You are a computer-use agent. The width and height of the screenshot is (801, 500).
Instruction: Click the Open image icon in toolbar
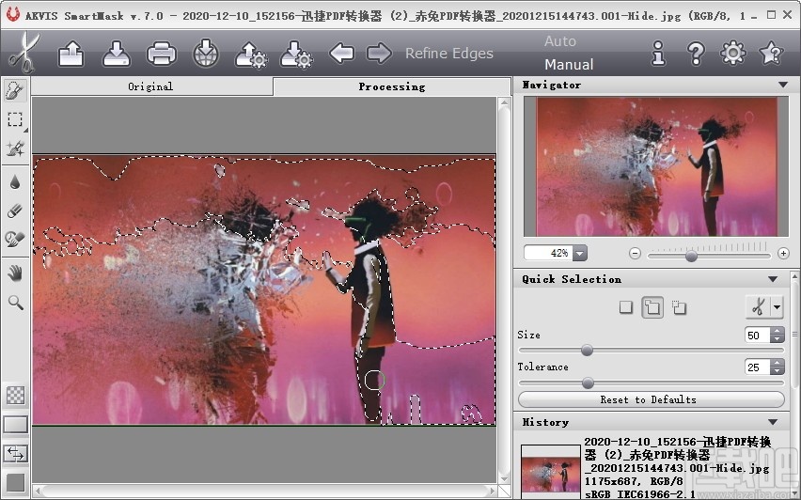pyautogui.click(x=71, y=54)
